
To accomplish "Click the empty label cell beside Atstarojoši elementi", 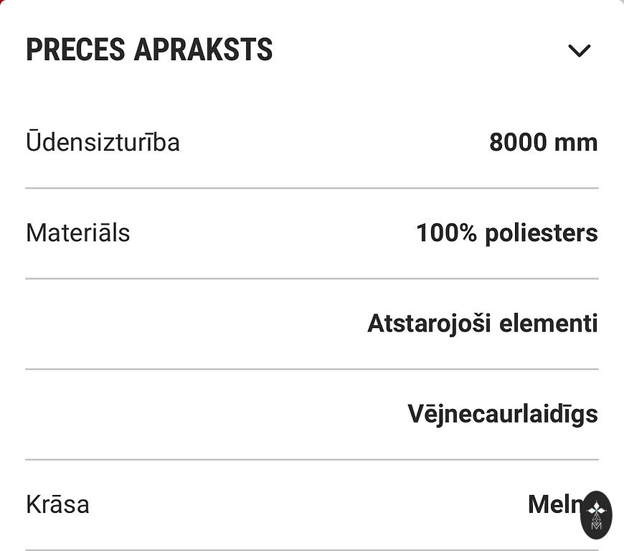I will coord(143,323).
